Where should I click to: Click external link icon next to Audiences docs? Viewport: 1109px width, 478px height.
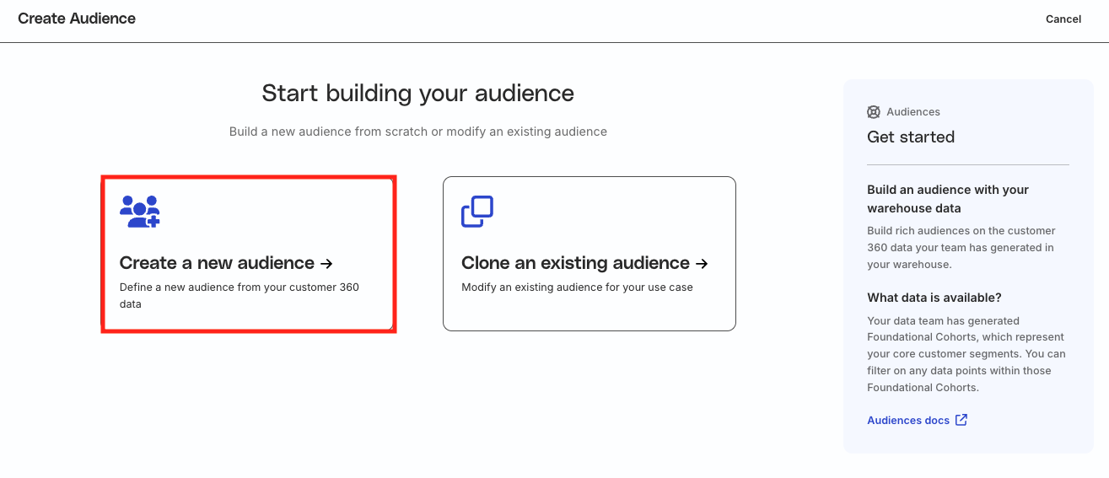pos(961,420)
